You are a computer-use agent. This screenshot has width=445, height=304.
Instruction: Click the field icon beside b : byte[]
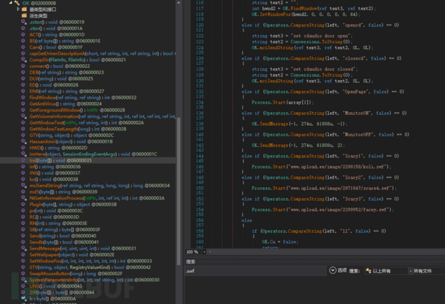[x=25, y=299]
